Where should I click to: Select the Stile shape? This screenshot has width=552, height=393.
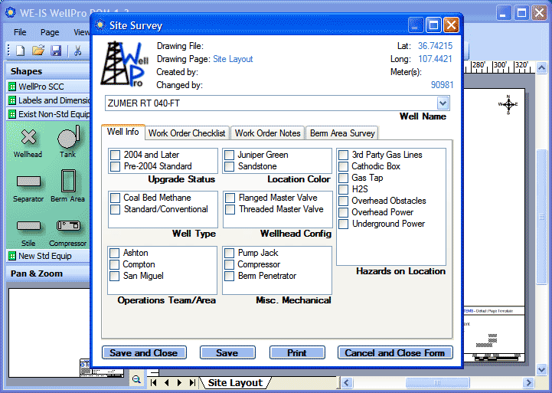(28, 226)
